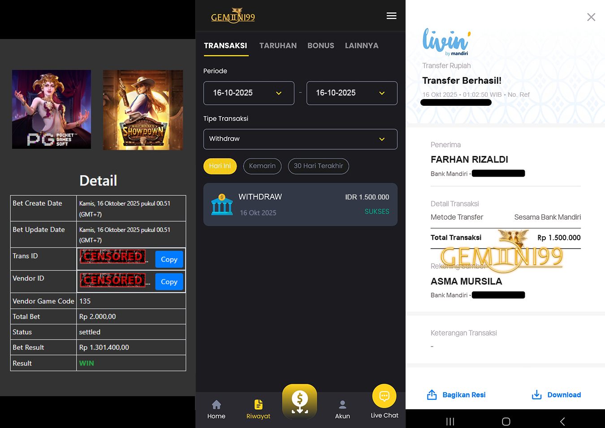This screenshot has height=428, width=605.
Task: Open the Home screen from bottom navigation
Action: [216, 409]
